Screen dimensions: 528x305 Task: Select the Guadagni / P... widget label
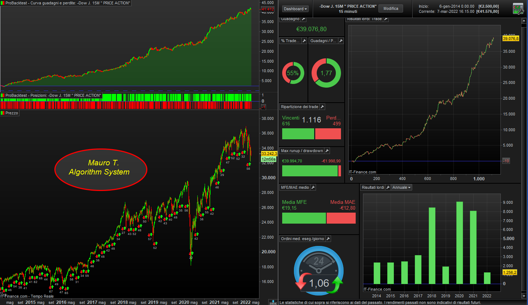[x=323, y=41]
